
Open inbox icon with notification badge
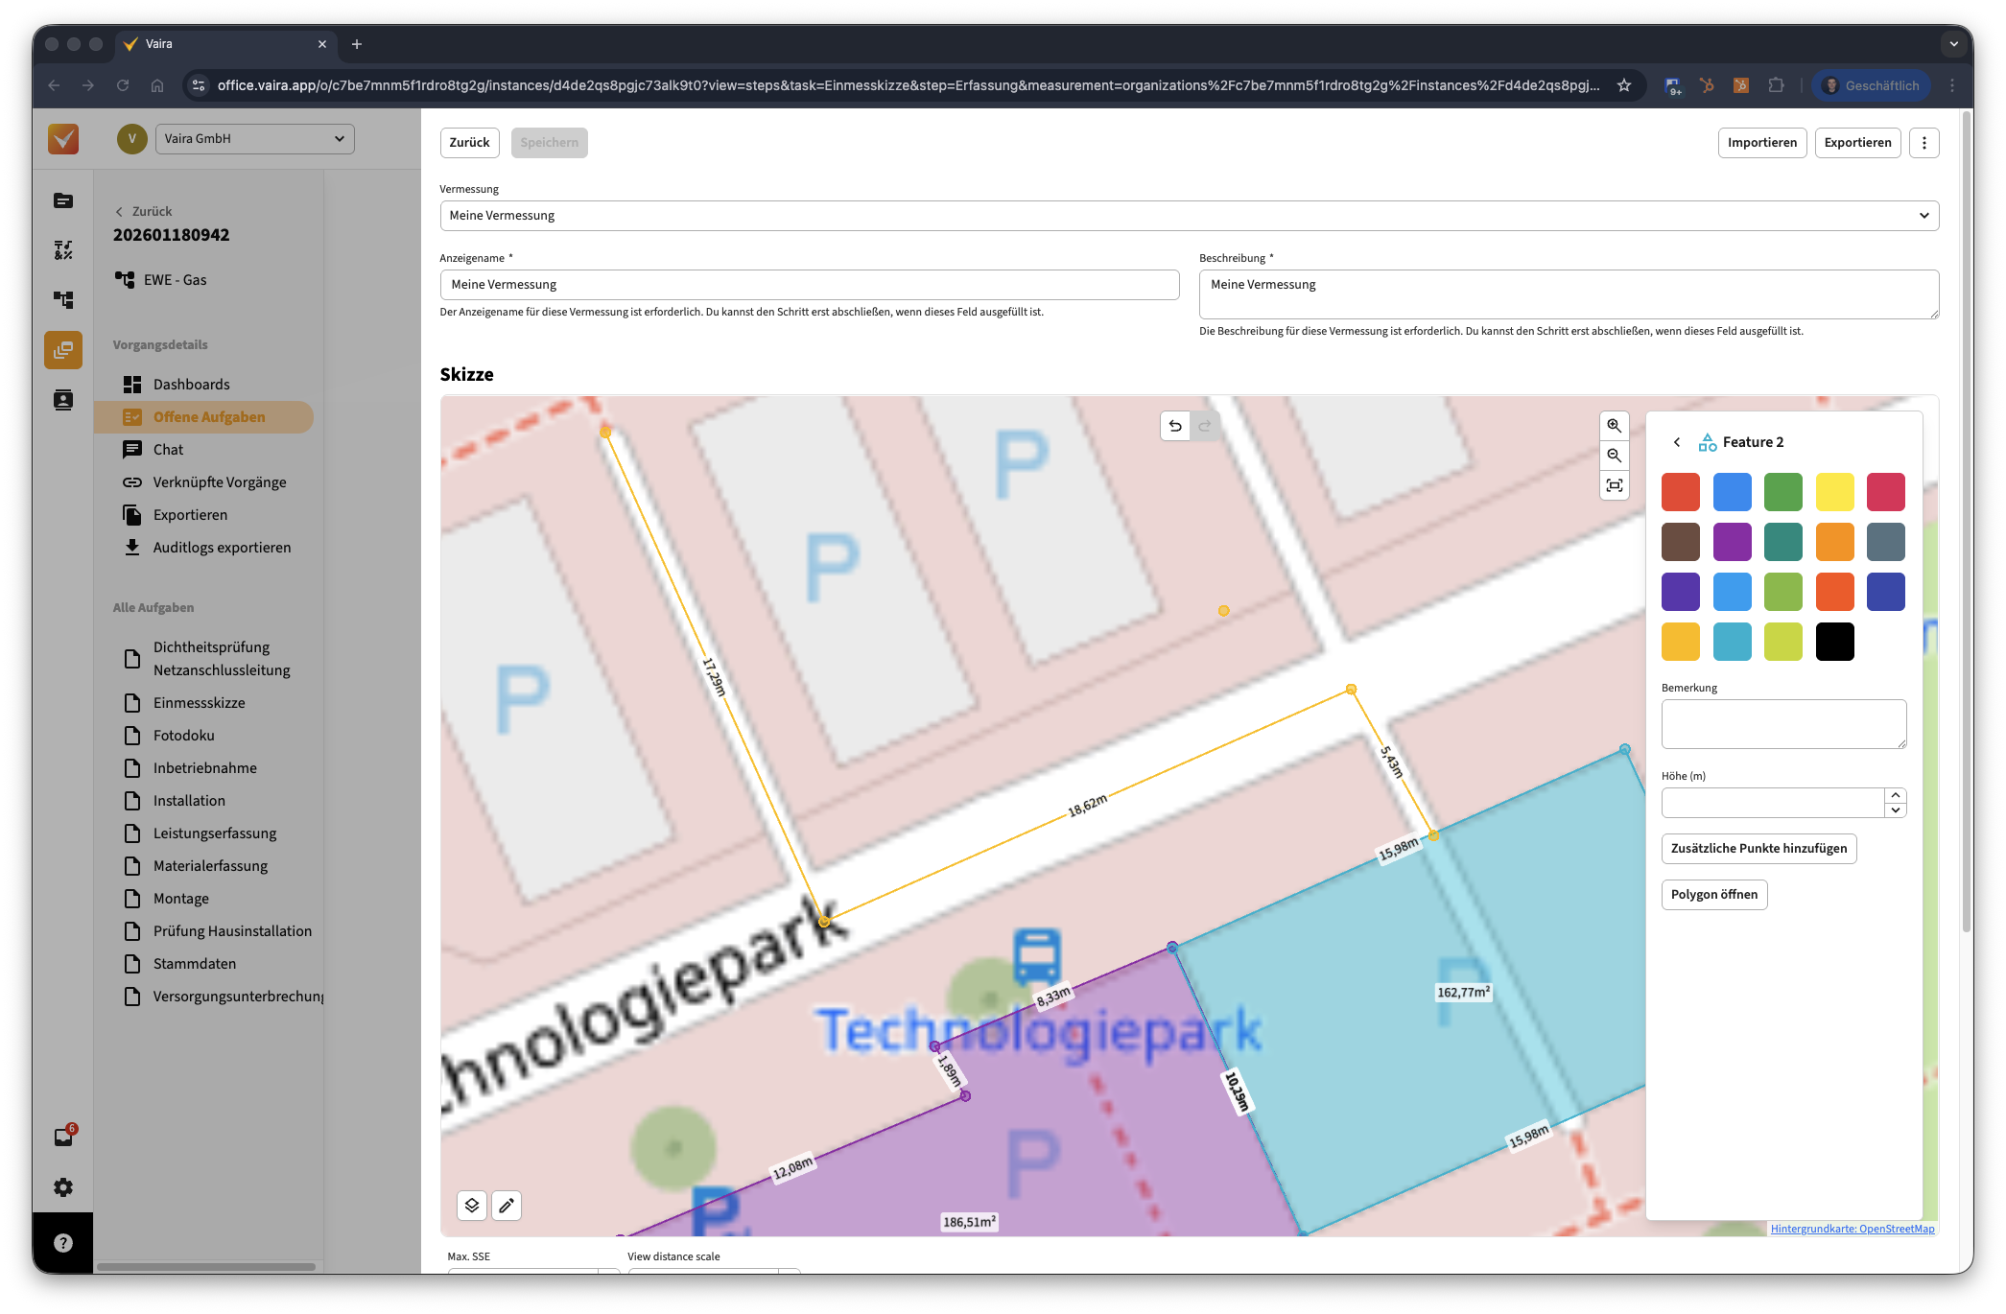[x=63, y=1138]
